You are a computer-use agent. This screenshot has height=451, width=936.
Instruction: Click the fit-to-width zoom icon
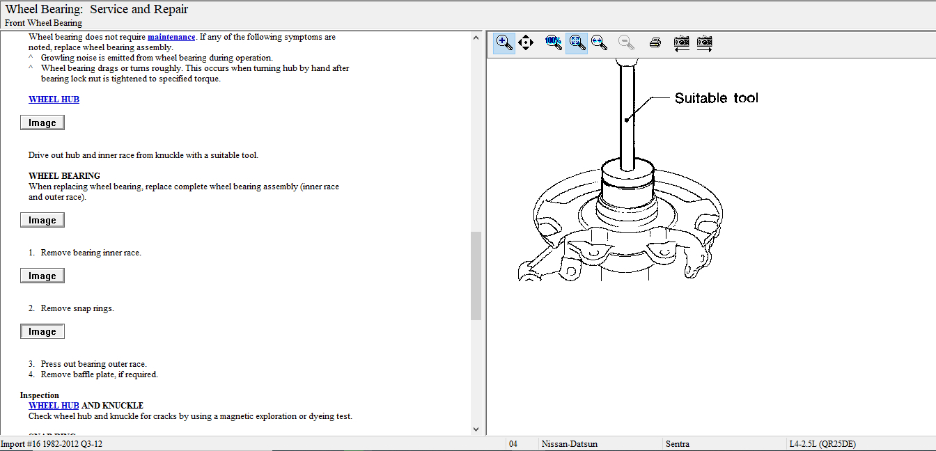(x=599, y=42)
